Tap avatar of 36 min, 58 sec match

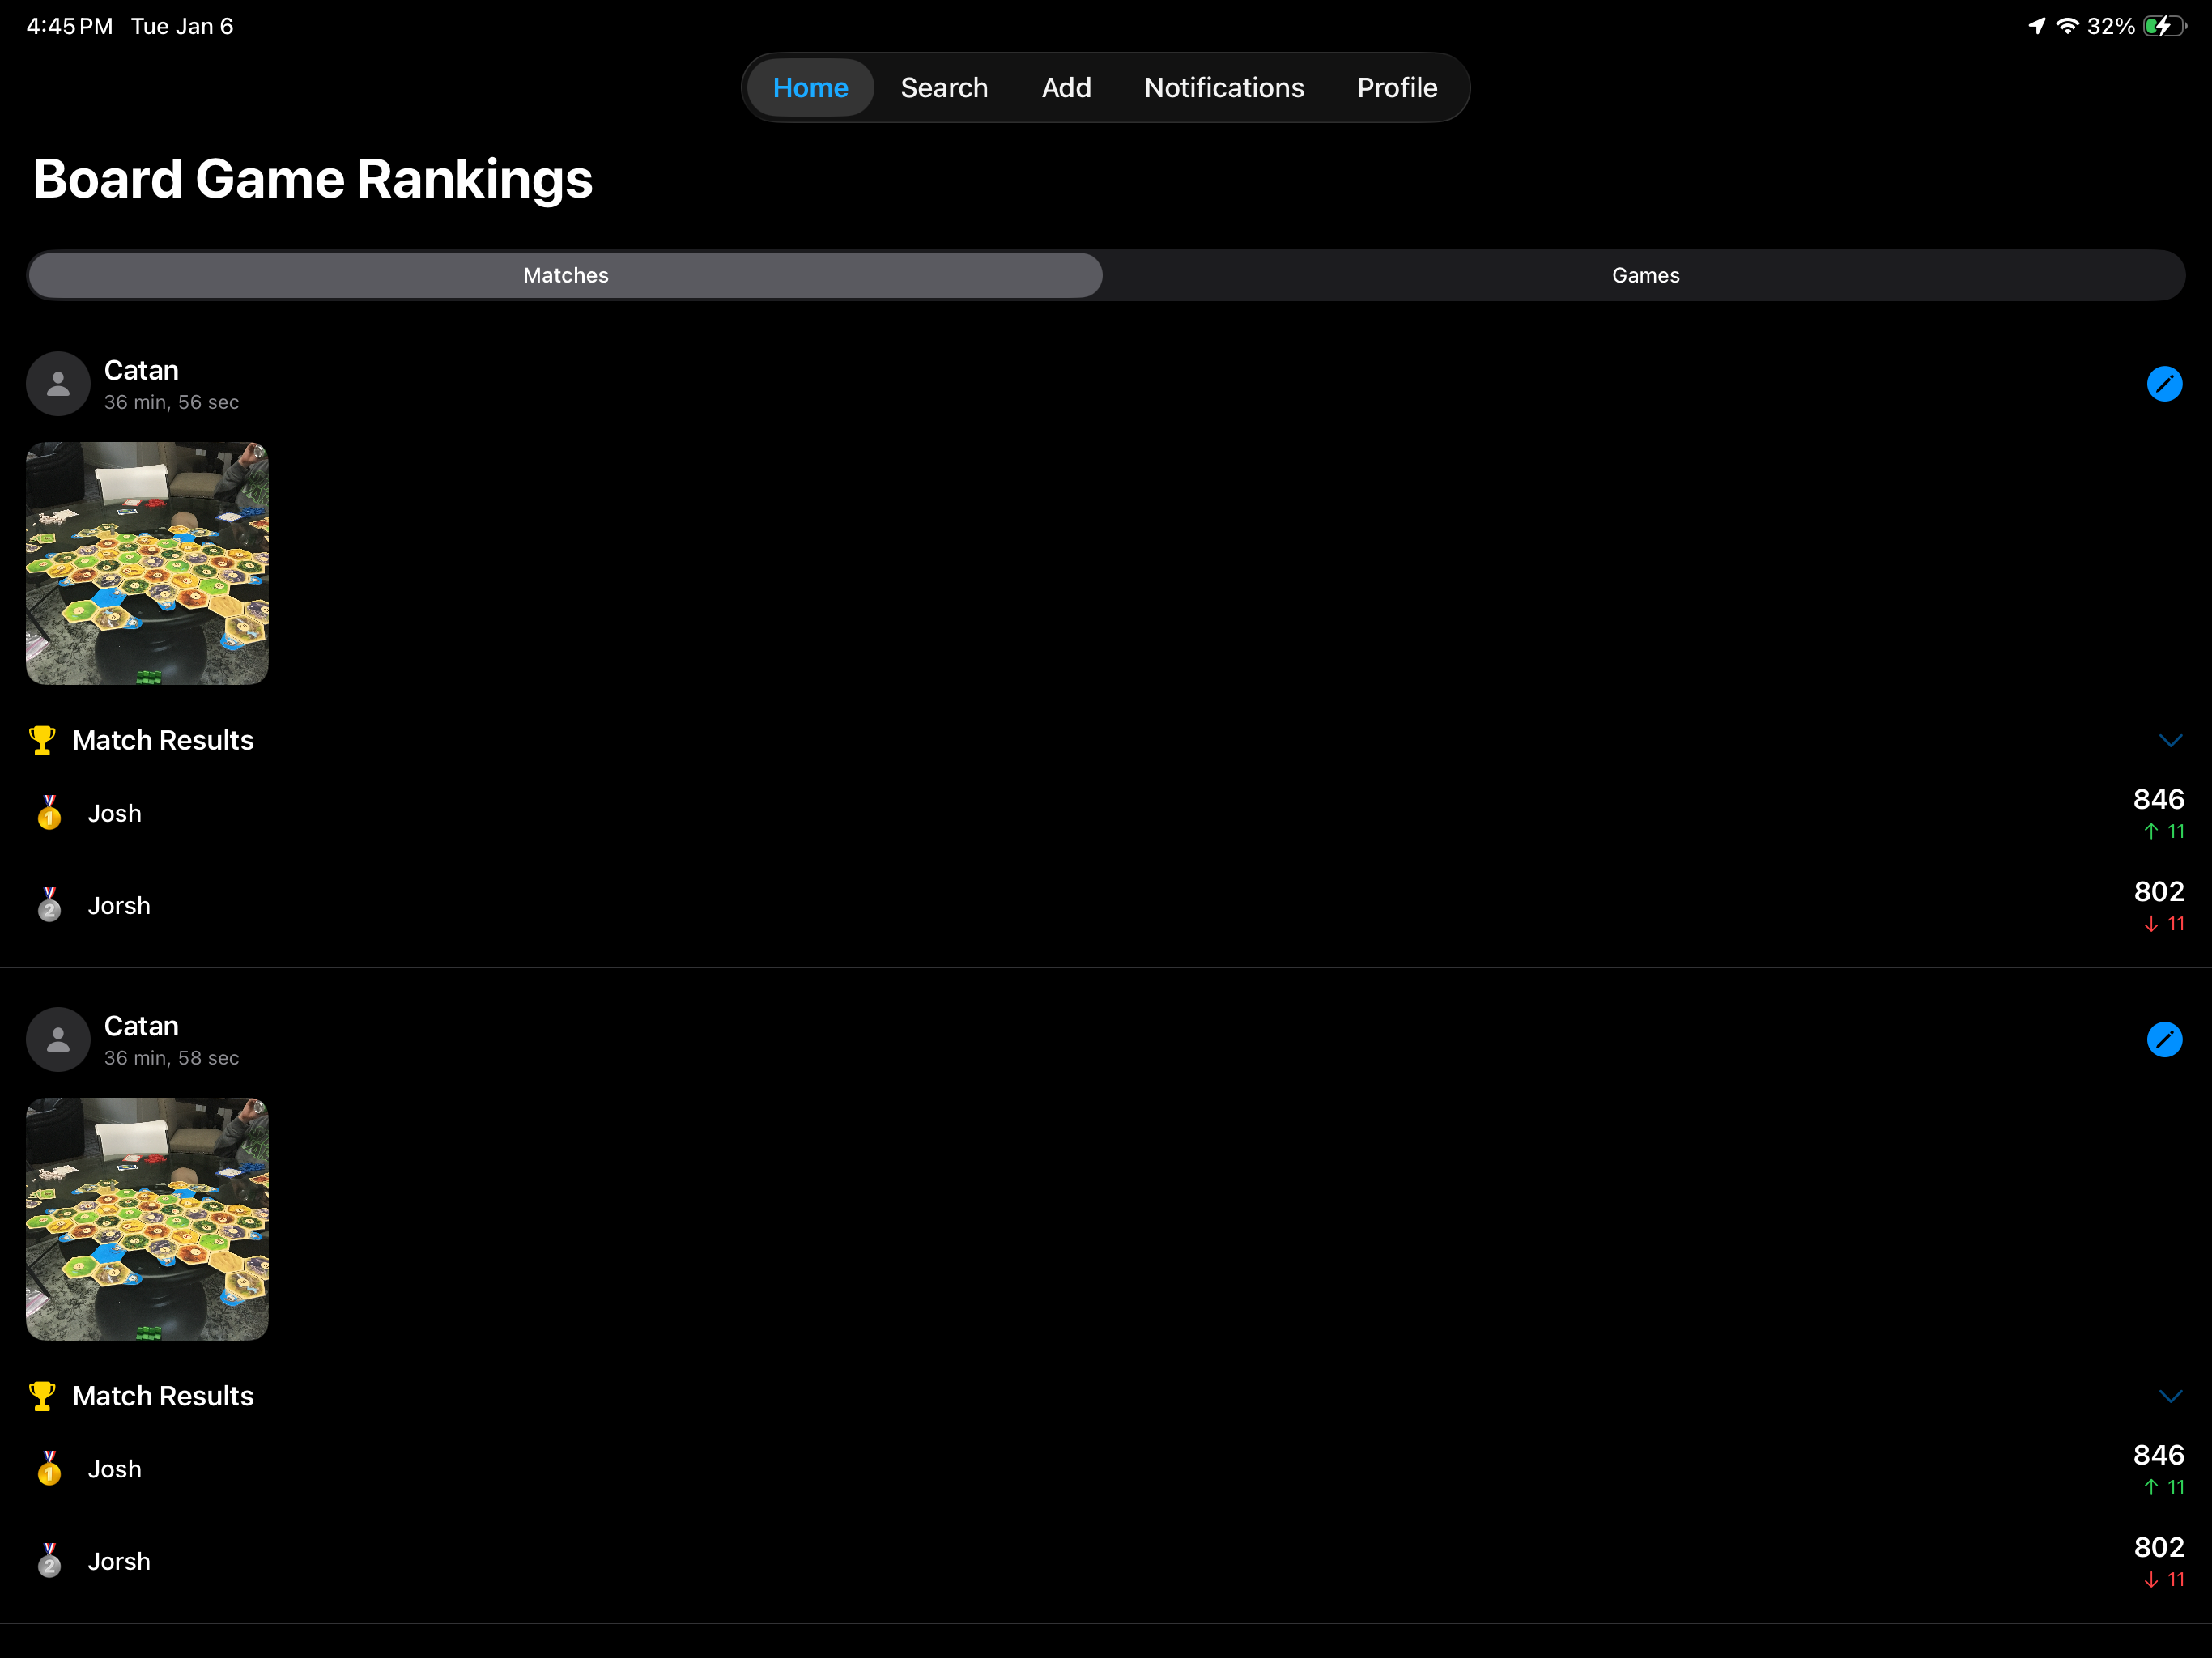[58, 1040]
